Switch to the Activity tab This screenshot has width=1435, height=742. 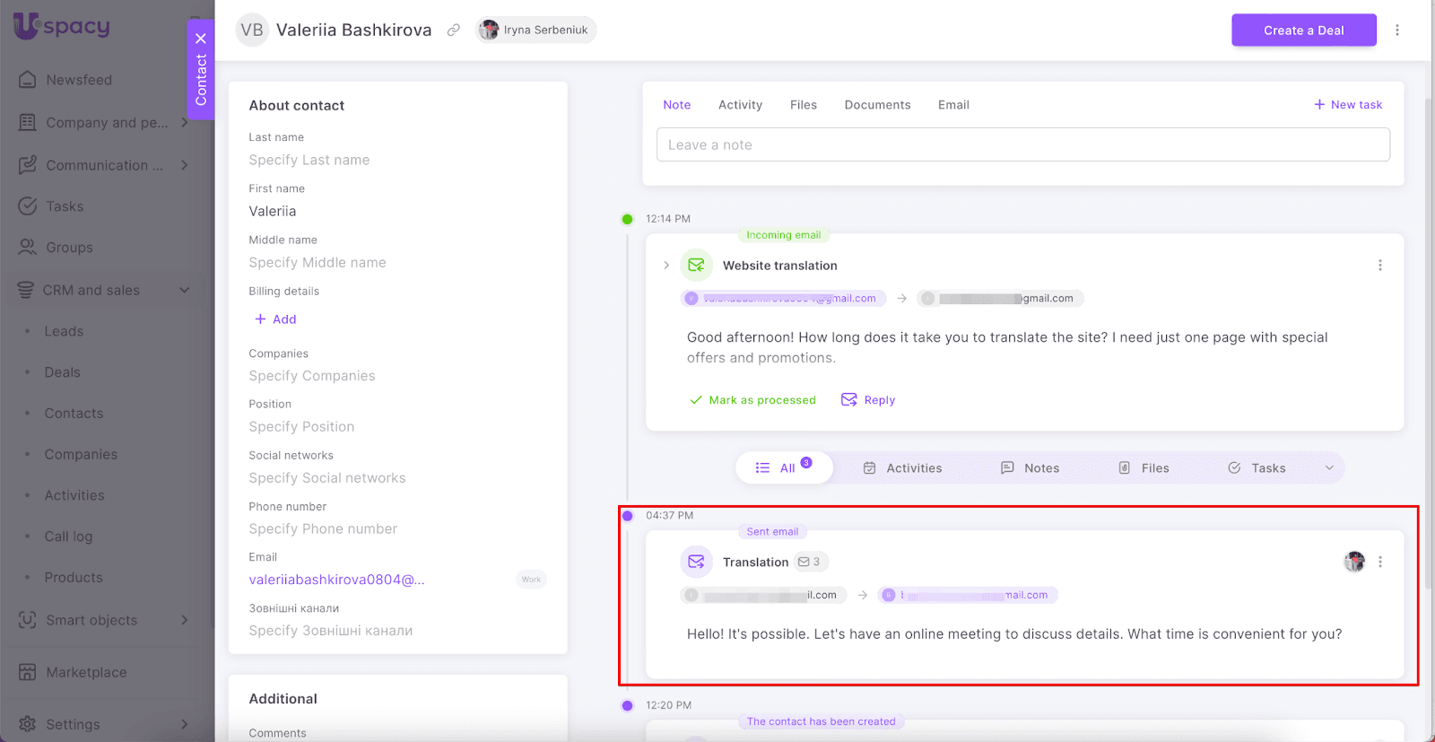pyautogui.click(x=740, y=105)
